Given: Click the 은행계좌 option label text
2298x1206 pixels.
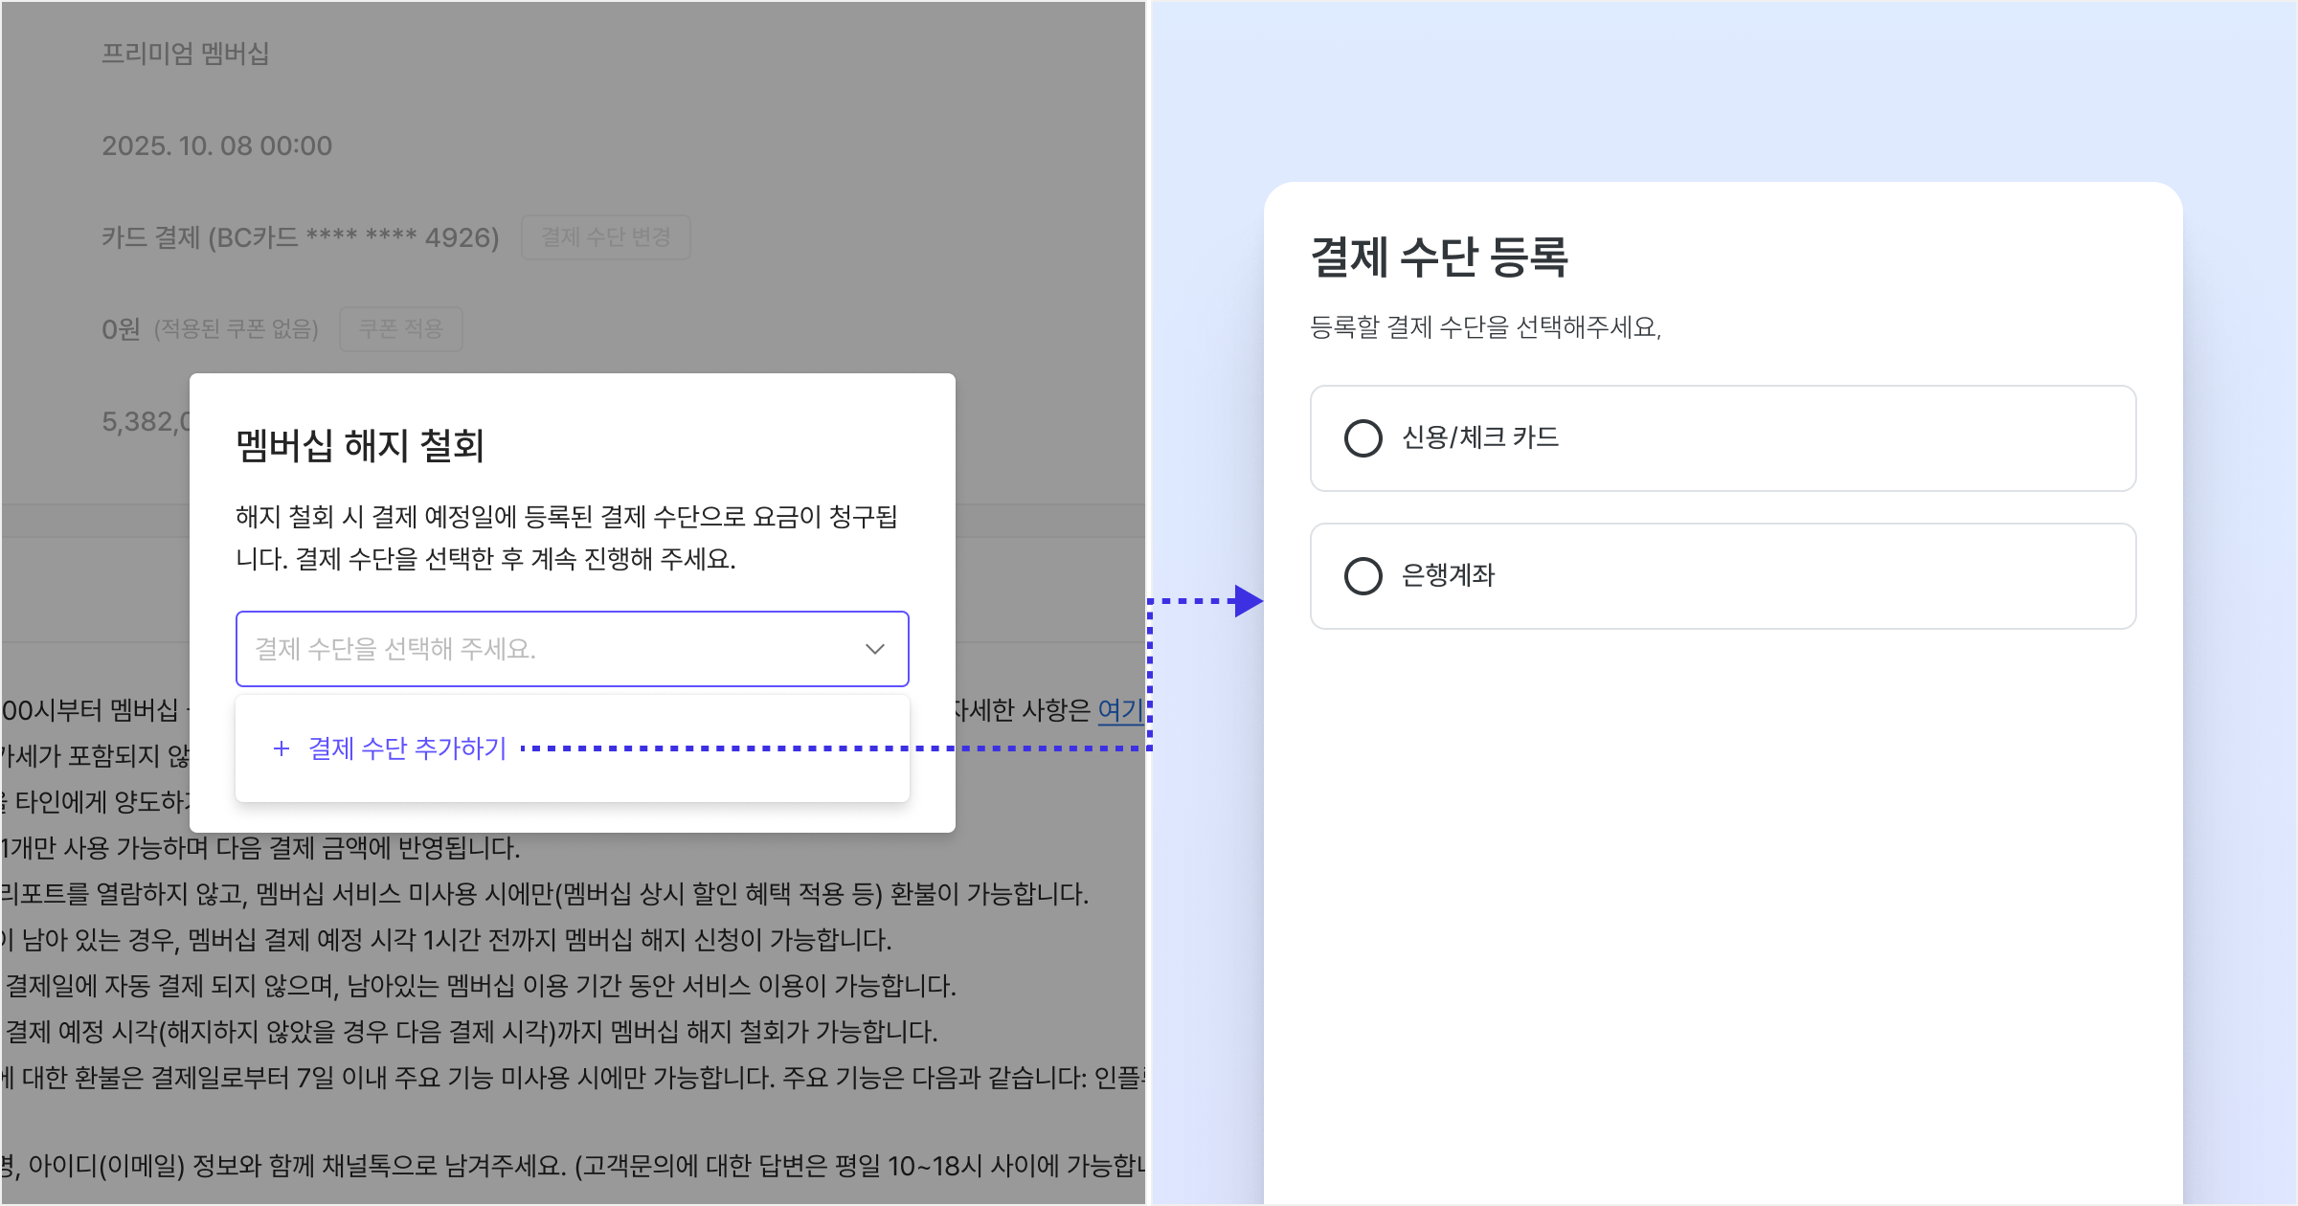Looking at the screenshot, I should coord(1448,576).
